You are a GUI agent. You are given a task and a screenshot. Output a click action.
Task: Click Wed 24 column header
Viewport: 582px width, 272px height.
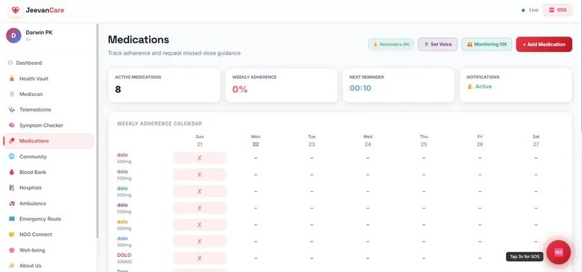tap(368, 141)
